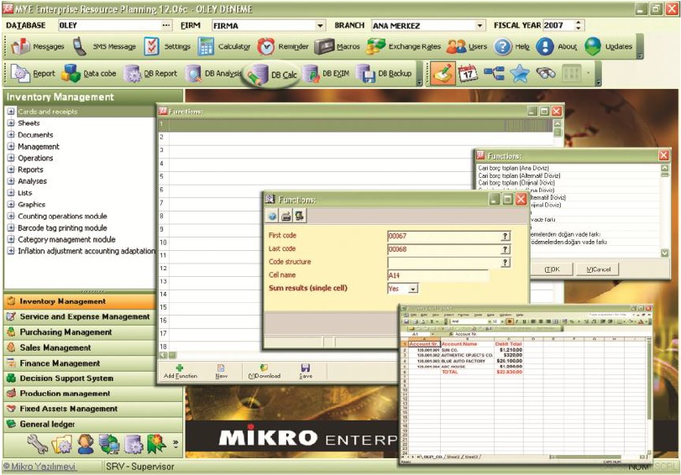Click the Functions list vertical scrollbar

point(664,210)
